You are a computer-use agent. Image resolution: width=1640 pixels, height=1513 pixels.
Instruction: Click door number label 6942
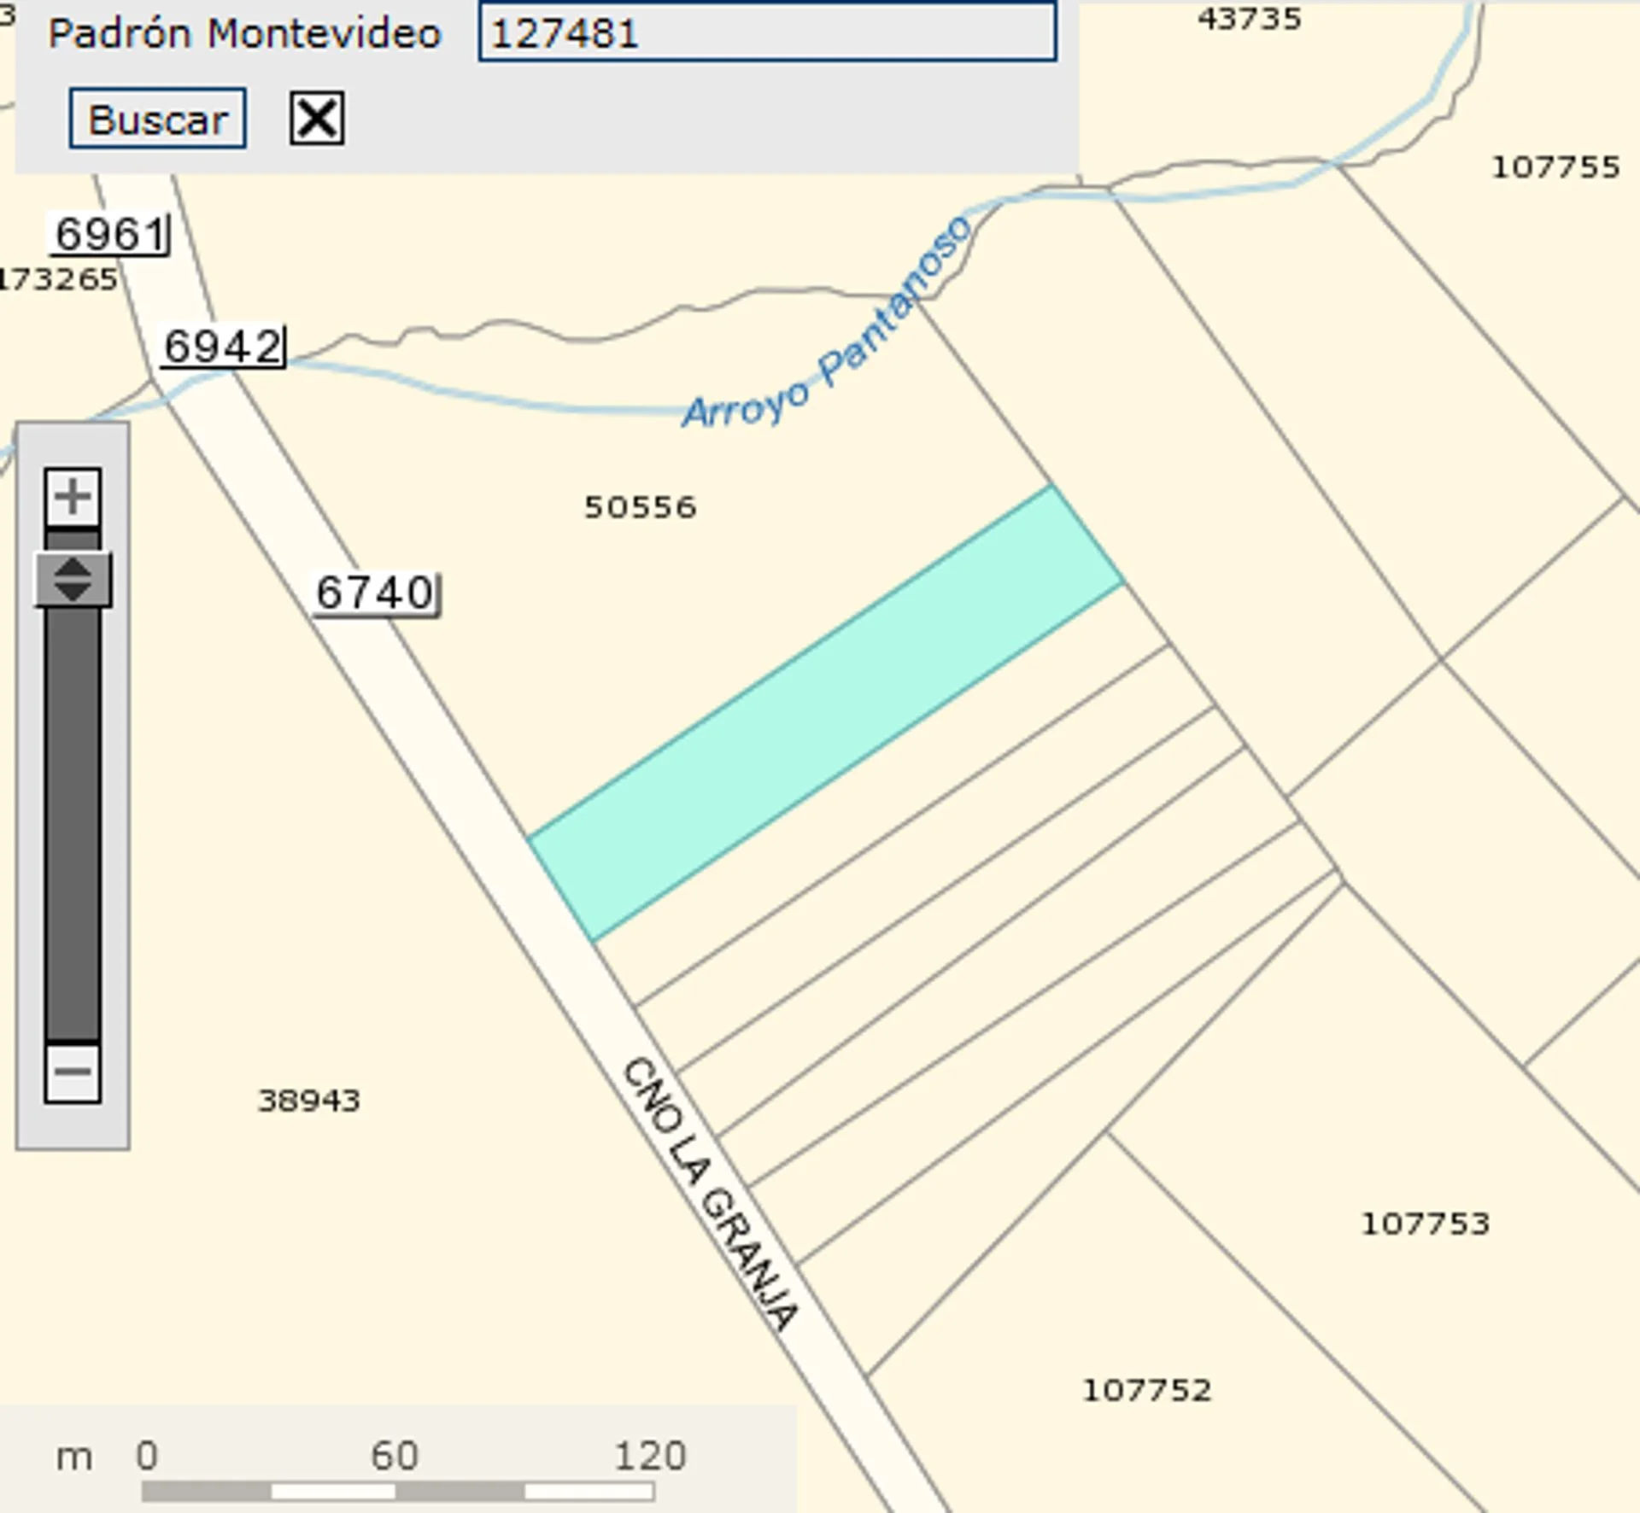point(223,347)
